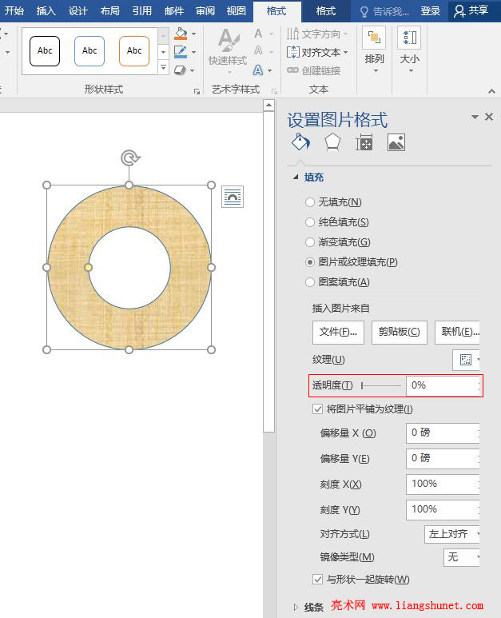501x618 pixels.
Task: Open the Arrange (排列) menu icon
Action: 374,38
